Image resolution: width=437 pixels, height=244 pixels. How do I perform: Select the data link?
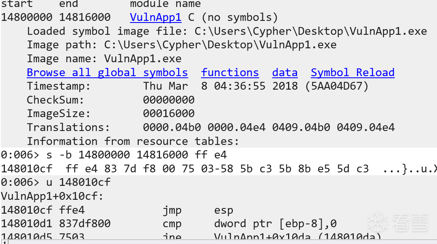pos(285,73)
